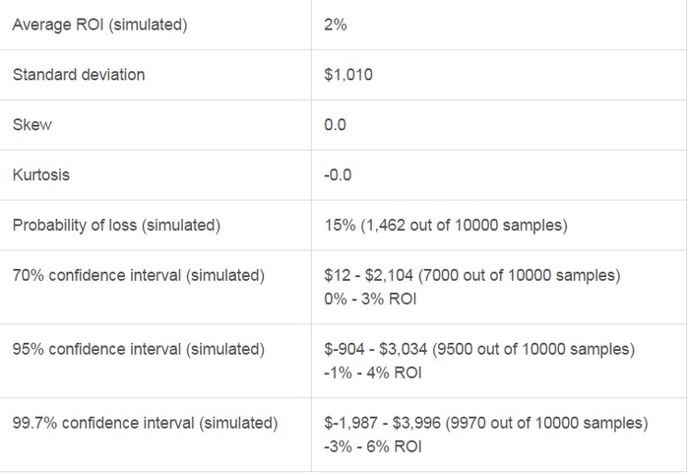The width and height of the screenshot is (689, 474).
Task: Click the -0.0 kurtosis value
Action: pos(338,175)
